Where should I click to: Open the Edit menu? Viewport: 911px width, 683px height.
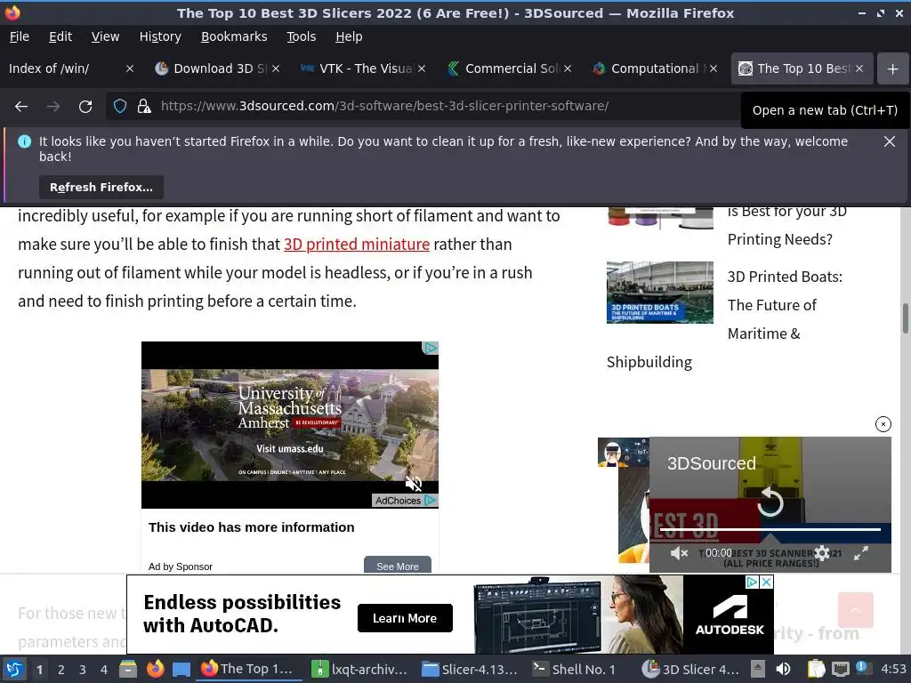[x=60, y=36]
